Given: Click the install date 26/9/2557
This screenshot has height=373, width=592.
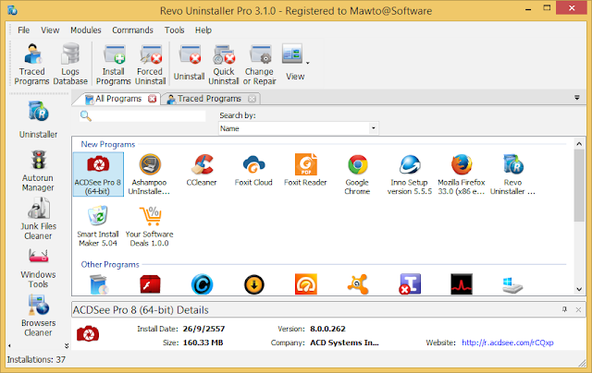Looking at the screenshot, I should 203,329.
